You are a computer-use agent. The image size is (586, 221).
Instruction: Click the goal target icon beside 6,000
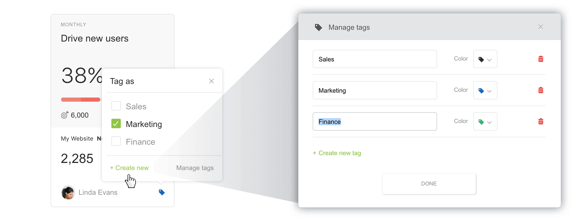tap(65, 115)
